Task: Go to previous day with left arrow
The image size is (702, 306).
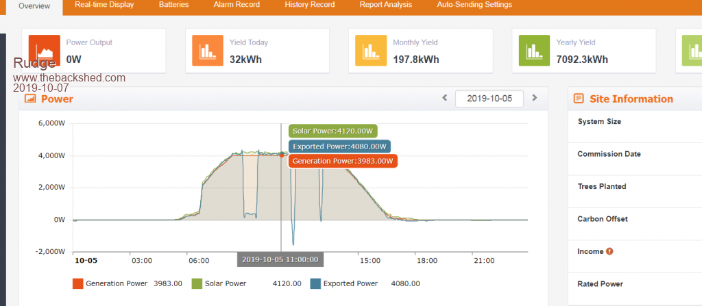Action: pyautogui.click(x=444, y=99)
